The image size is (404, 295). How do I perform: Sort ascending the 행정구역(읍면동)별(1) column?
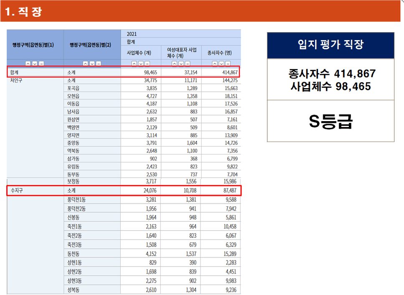28,63
